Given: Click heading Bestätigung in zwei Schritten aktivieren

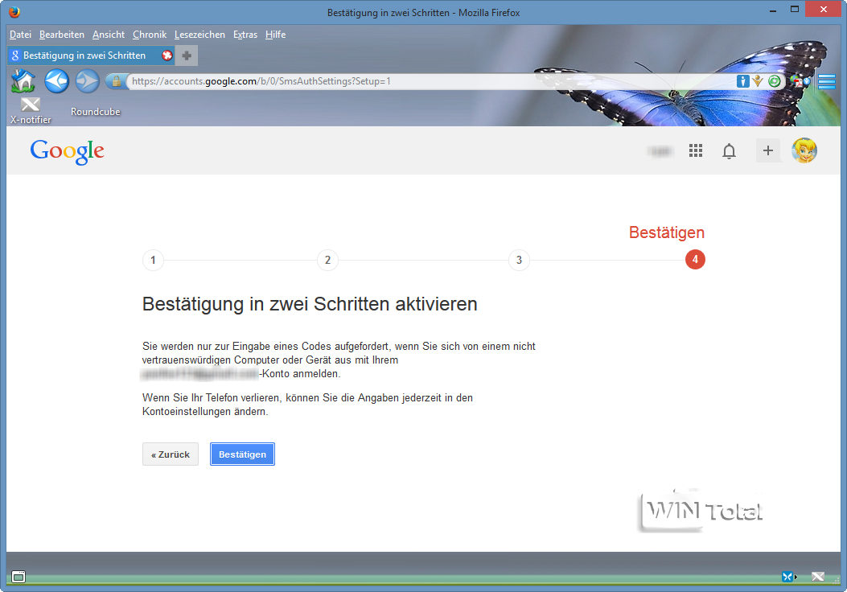Looking at the screenshot, I should coord(310,304).
